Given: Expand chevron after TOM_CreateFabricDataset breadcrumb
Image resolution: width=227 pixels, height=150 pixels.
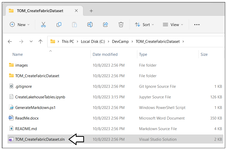Looking at the screenshot, I should tap(183, 42).
